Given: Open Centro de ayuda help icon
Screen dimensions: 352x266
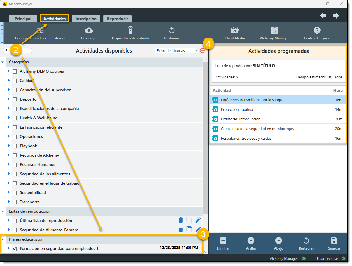Looking at the screenshot, I should [317, 30].
